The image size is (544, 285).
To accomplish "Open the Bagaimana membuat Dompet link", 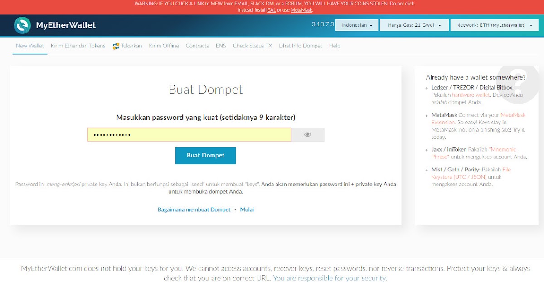I will [x=194, y=210].
